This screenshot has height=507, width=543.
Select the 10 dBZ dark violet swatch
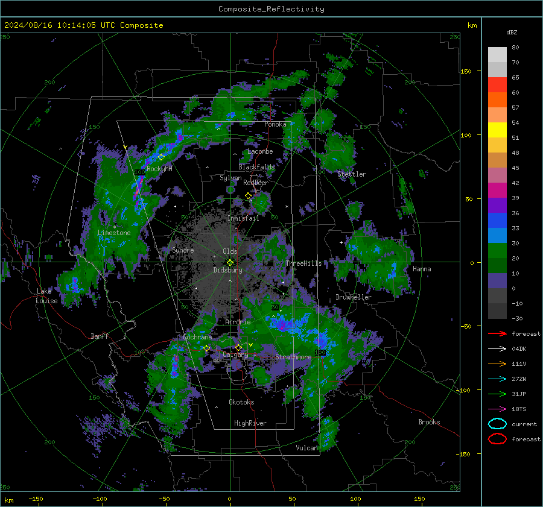point(497,280)
